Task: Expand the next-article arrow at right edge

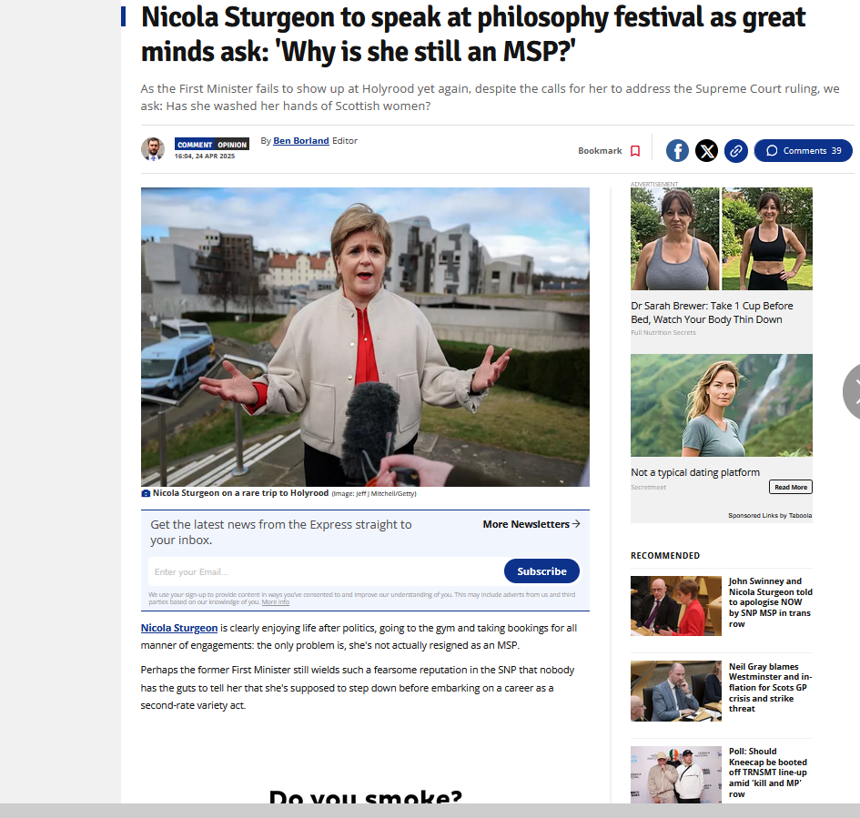Action: [x=852, y=391]
